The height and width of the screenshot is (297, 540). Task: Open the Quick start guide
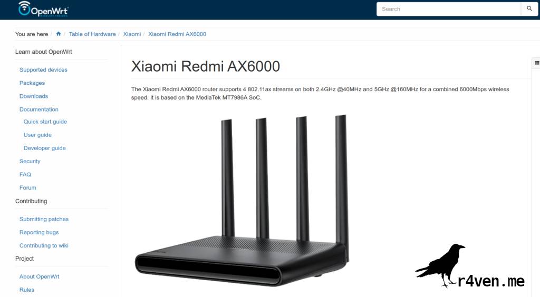click(45, 122)
